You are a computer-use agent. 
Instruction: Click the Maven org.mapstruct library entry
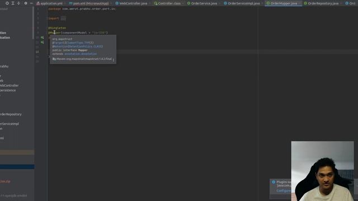pyautogui.click(x=82, y=59)
